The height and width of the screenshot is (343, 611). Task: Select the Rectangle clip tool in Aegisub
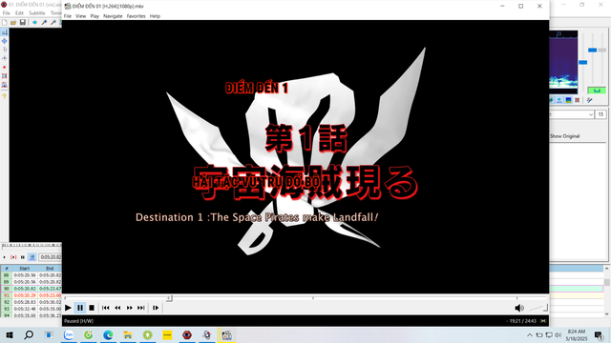coord(4,76)
